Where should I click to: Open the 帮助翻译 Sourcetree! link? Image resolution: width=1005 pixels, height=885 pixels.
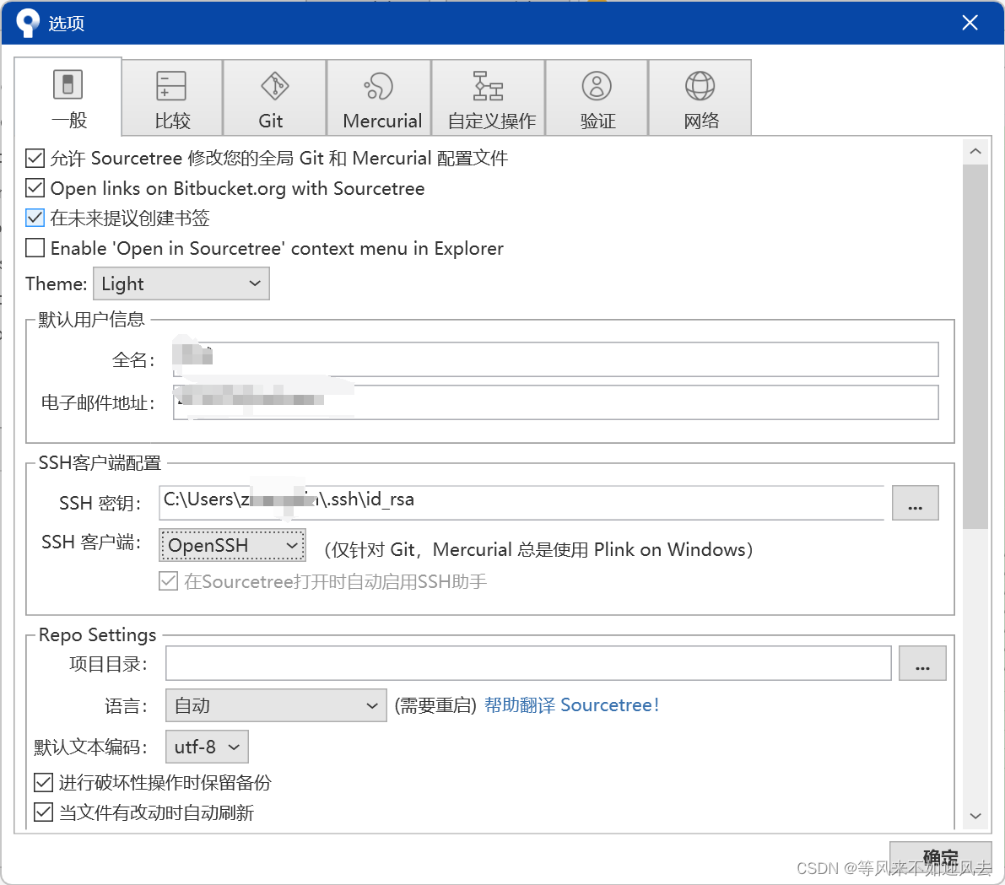coord(572,705)
